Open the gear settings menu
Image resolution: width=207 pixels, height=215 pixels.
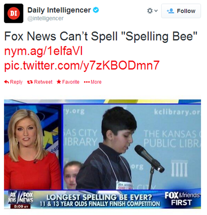(x=150, y=11)
